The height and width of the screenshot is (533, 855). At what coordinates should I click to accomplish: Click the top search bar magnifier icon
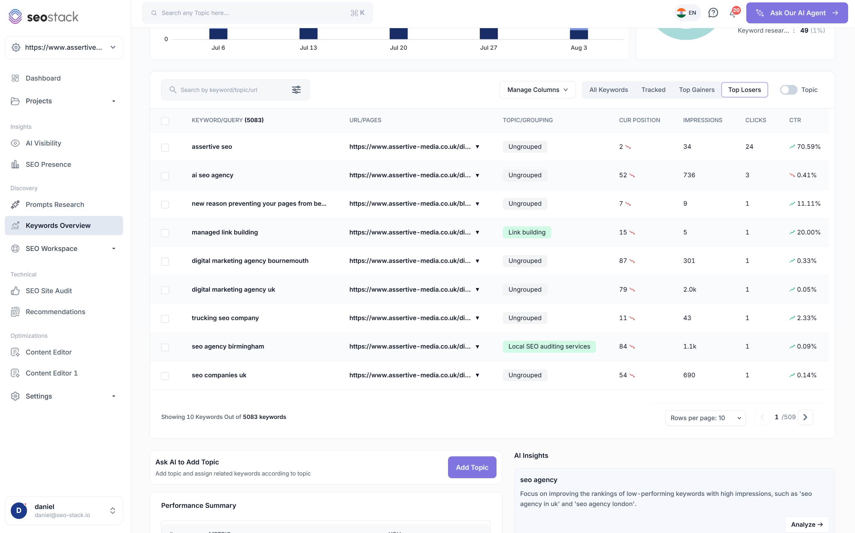154,13
